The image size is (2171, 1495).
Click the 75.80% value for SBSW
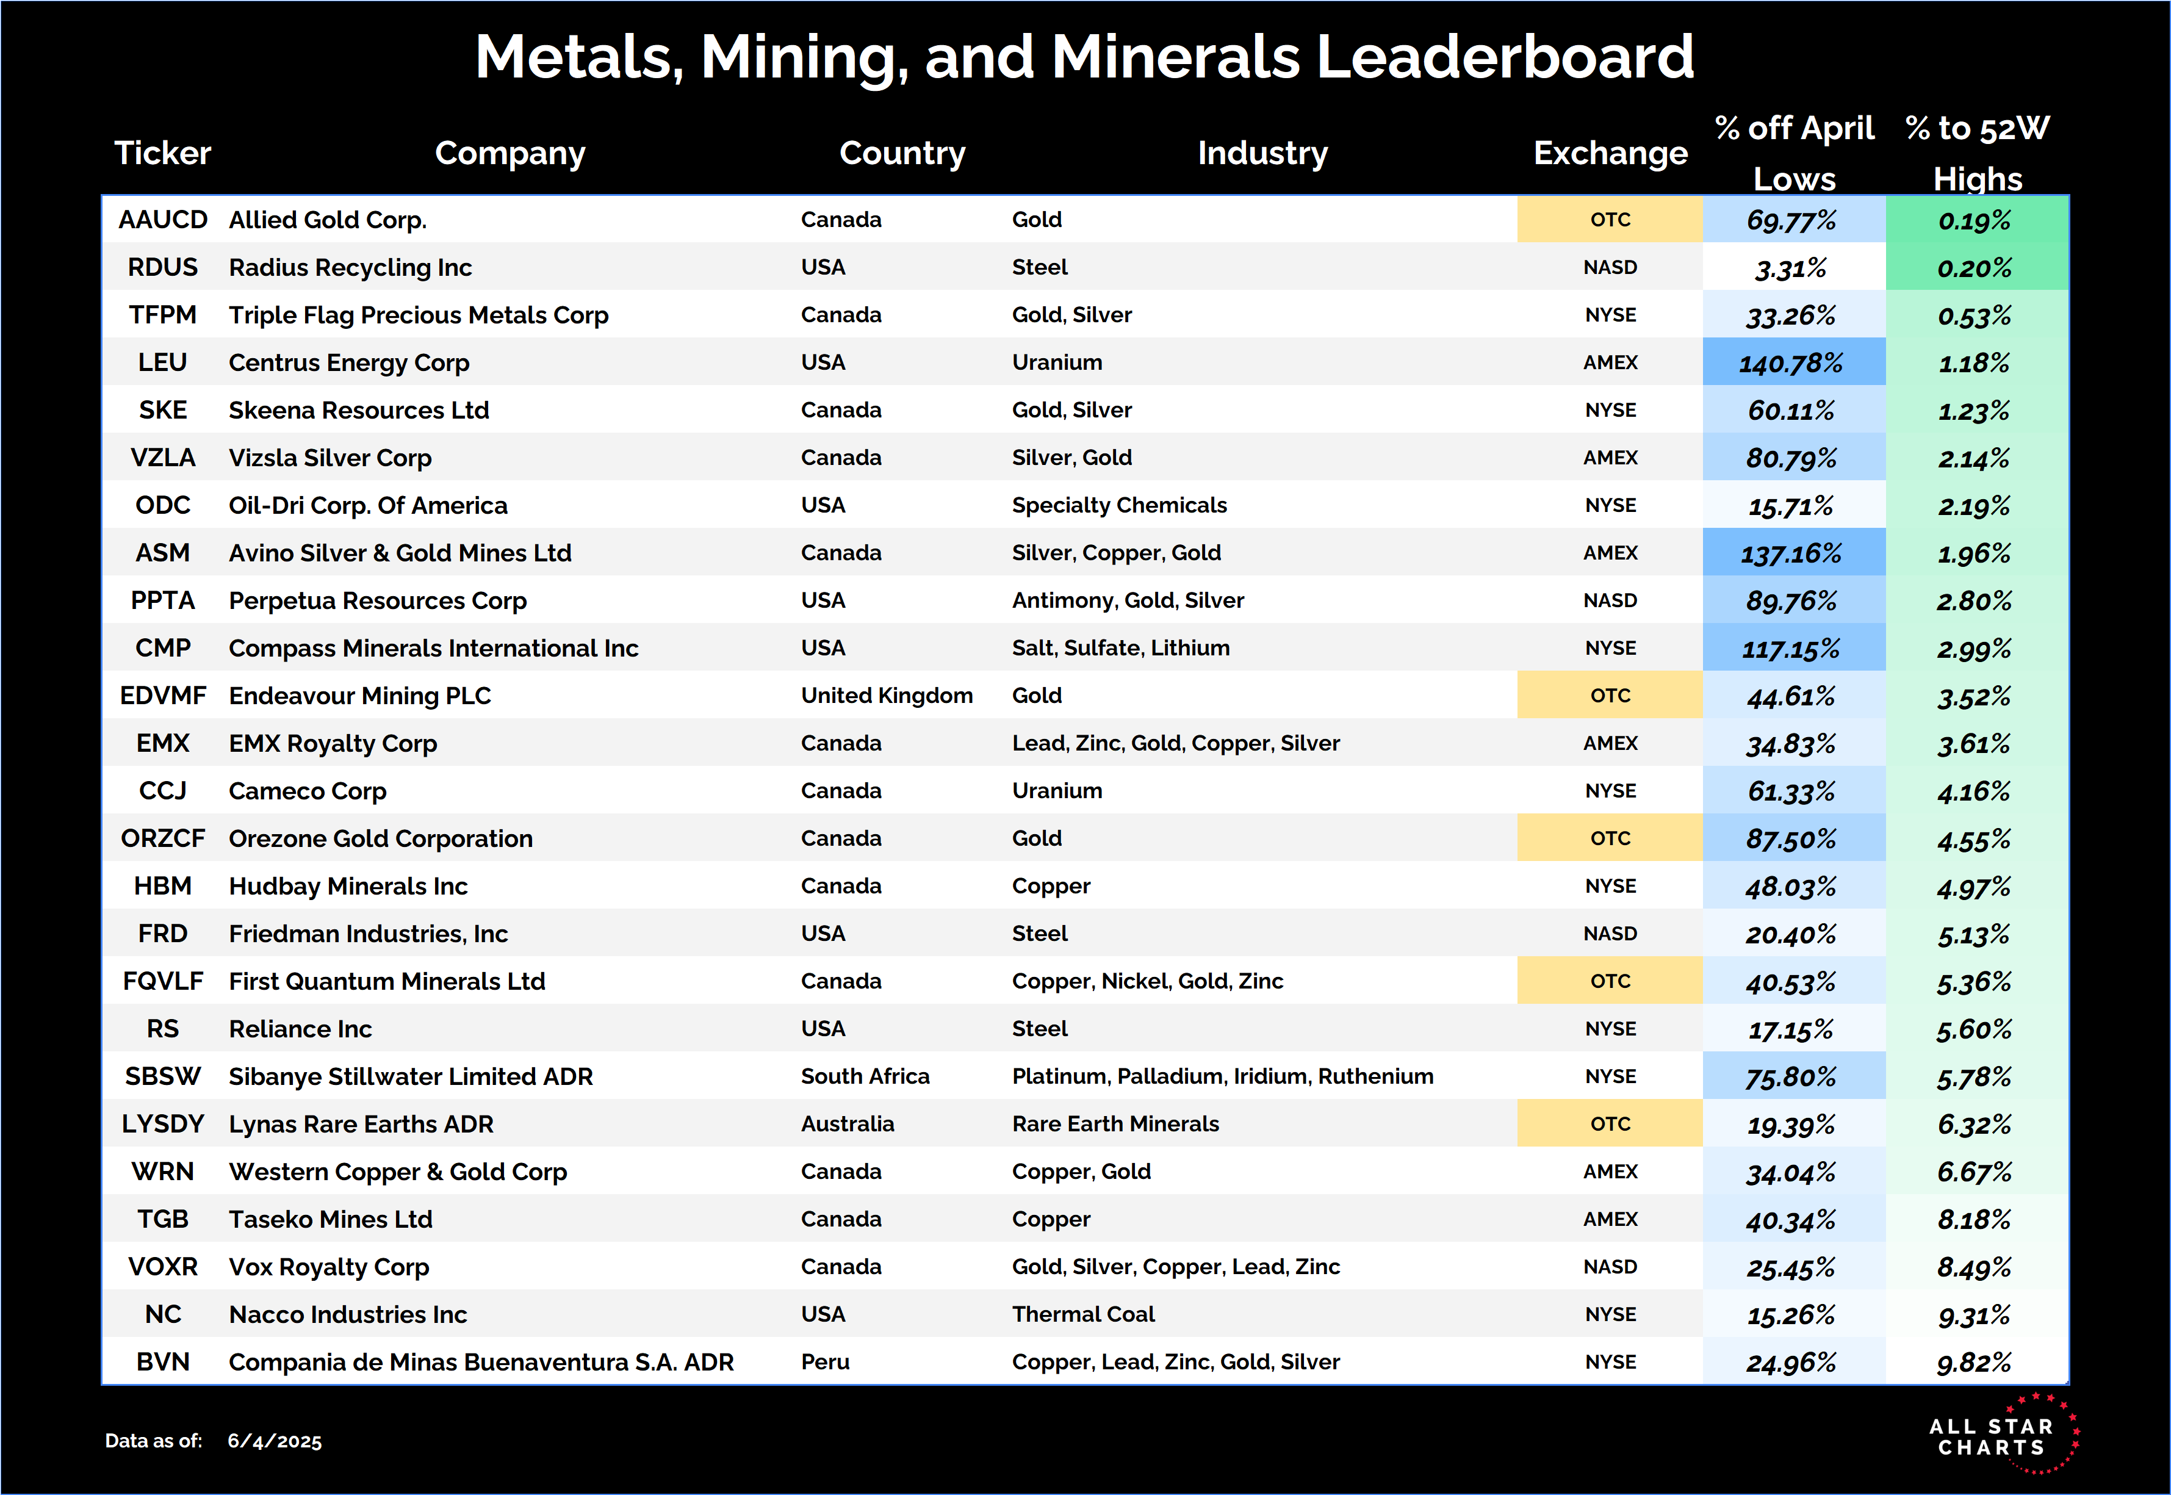coord(1793,1076)
